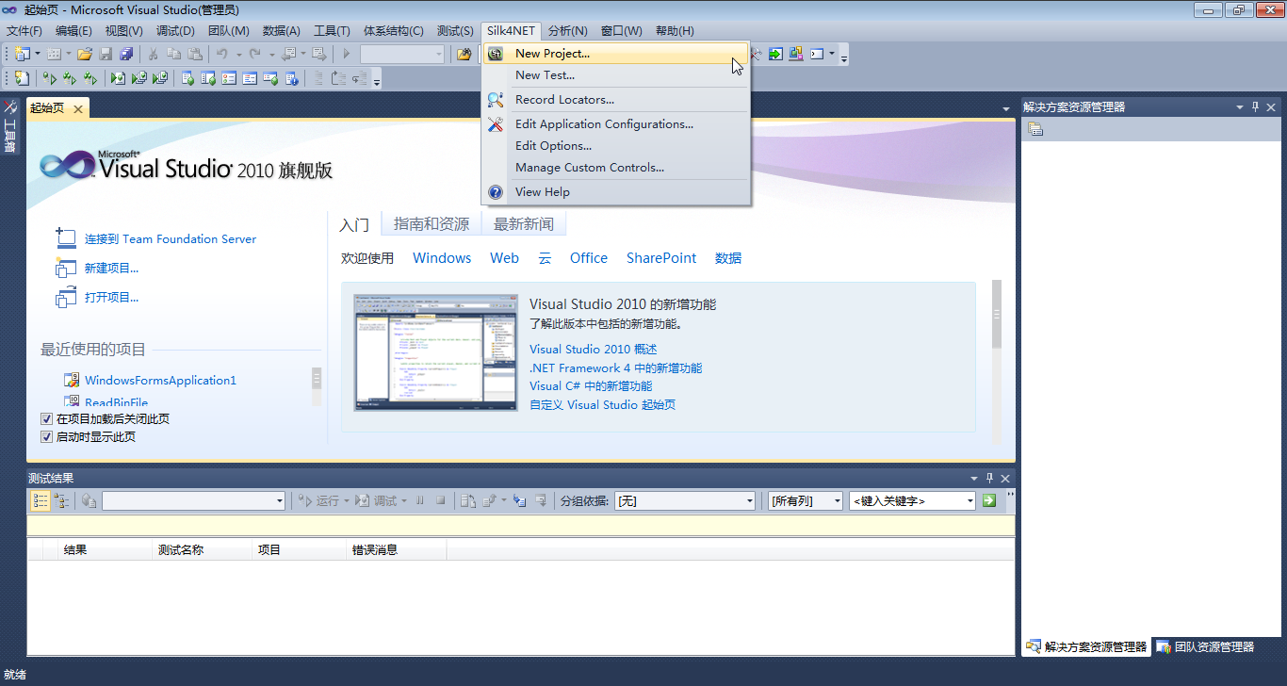Click the Navigate Backward icon
The image size is (1287, 686).
pos(288,54)
